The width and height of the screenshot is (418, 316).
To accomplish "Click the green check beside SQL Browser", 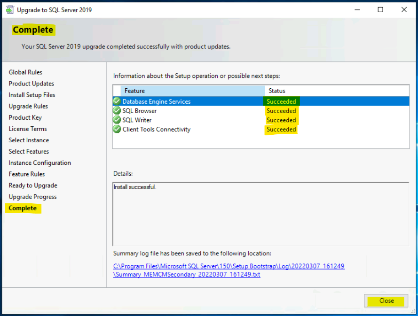I will tap(117, 110).
